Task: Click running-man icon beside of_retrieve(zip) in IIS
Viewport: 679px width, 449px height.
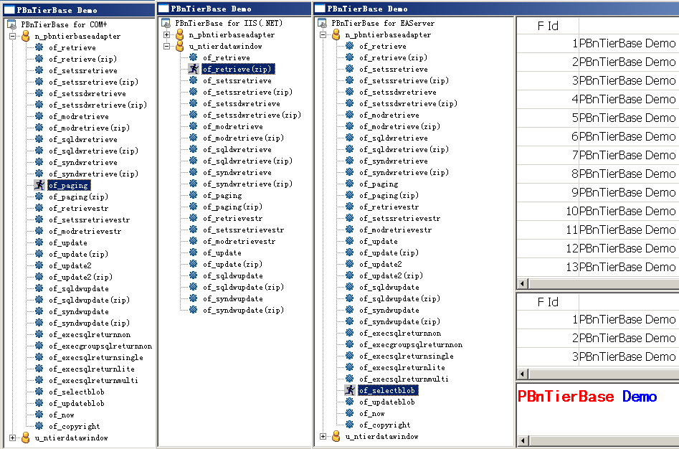Action: 194,69
